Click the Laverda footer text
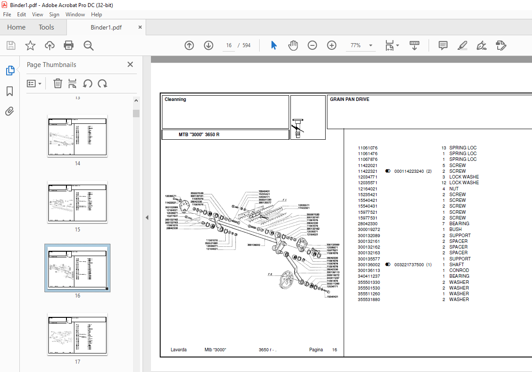 pyautogui.click(x=179, y=350)
